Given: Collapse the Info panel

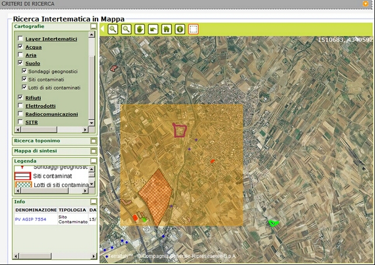Looking at the screenshot, I should [94, 202].
